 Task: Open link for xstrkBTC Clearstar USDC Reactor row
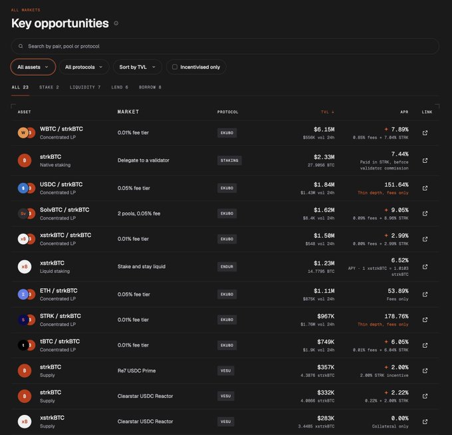point(425,422)
